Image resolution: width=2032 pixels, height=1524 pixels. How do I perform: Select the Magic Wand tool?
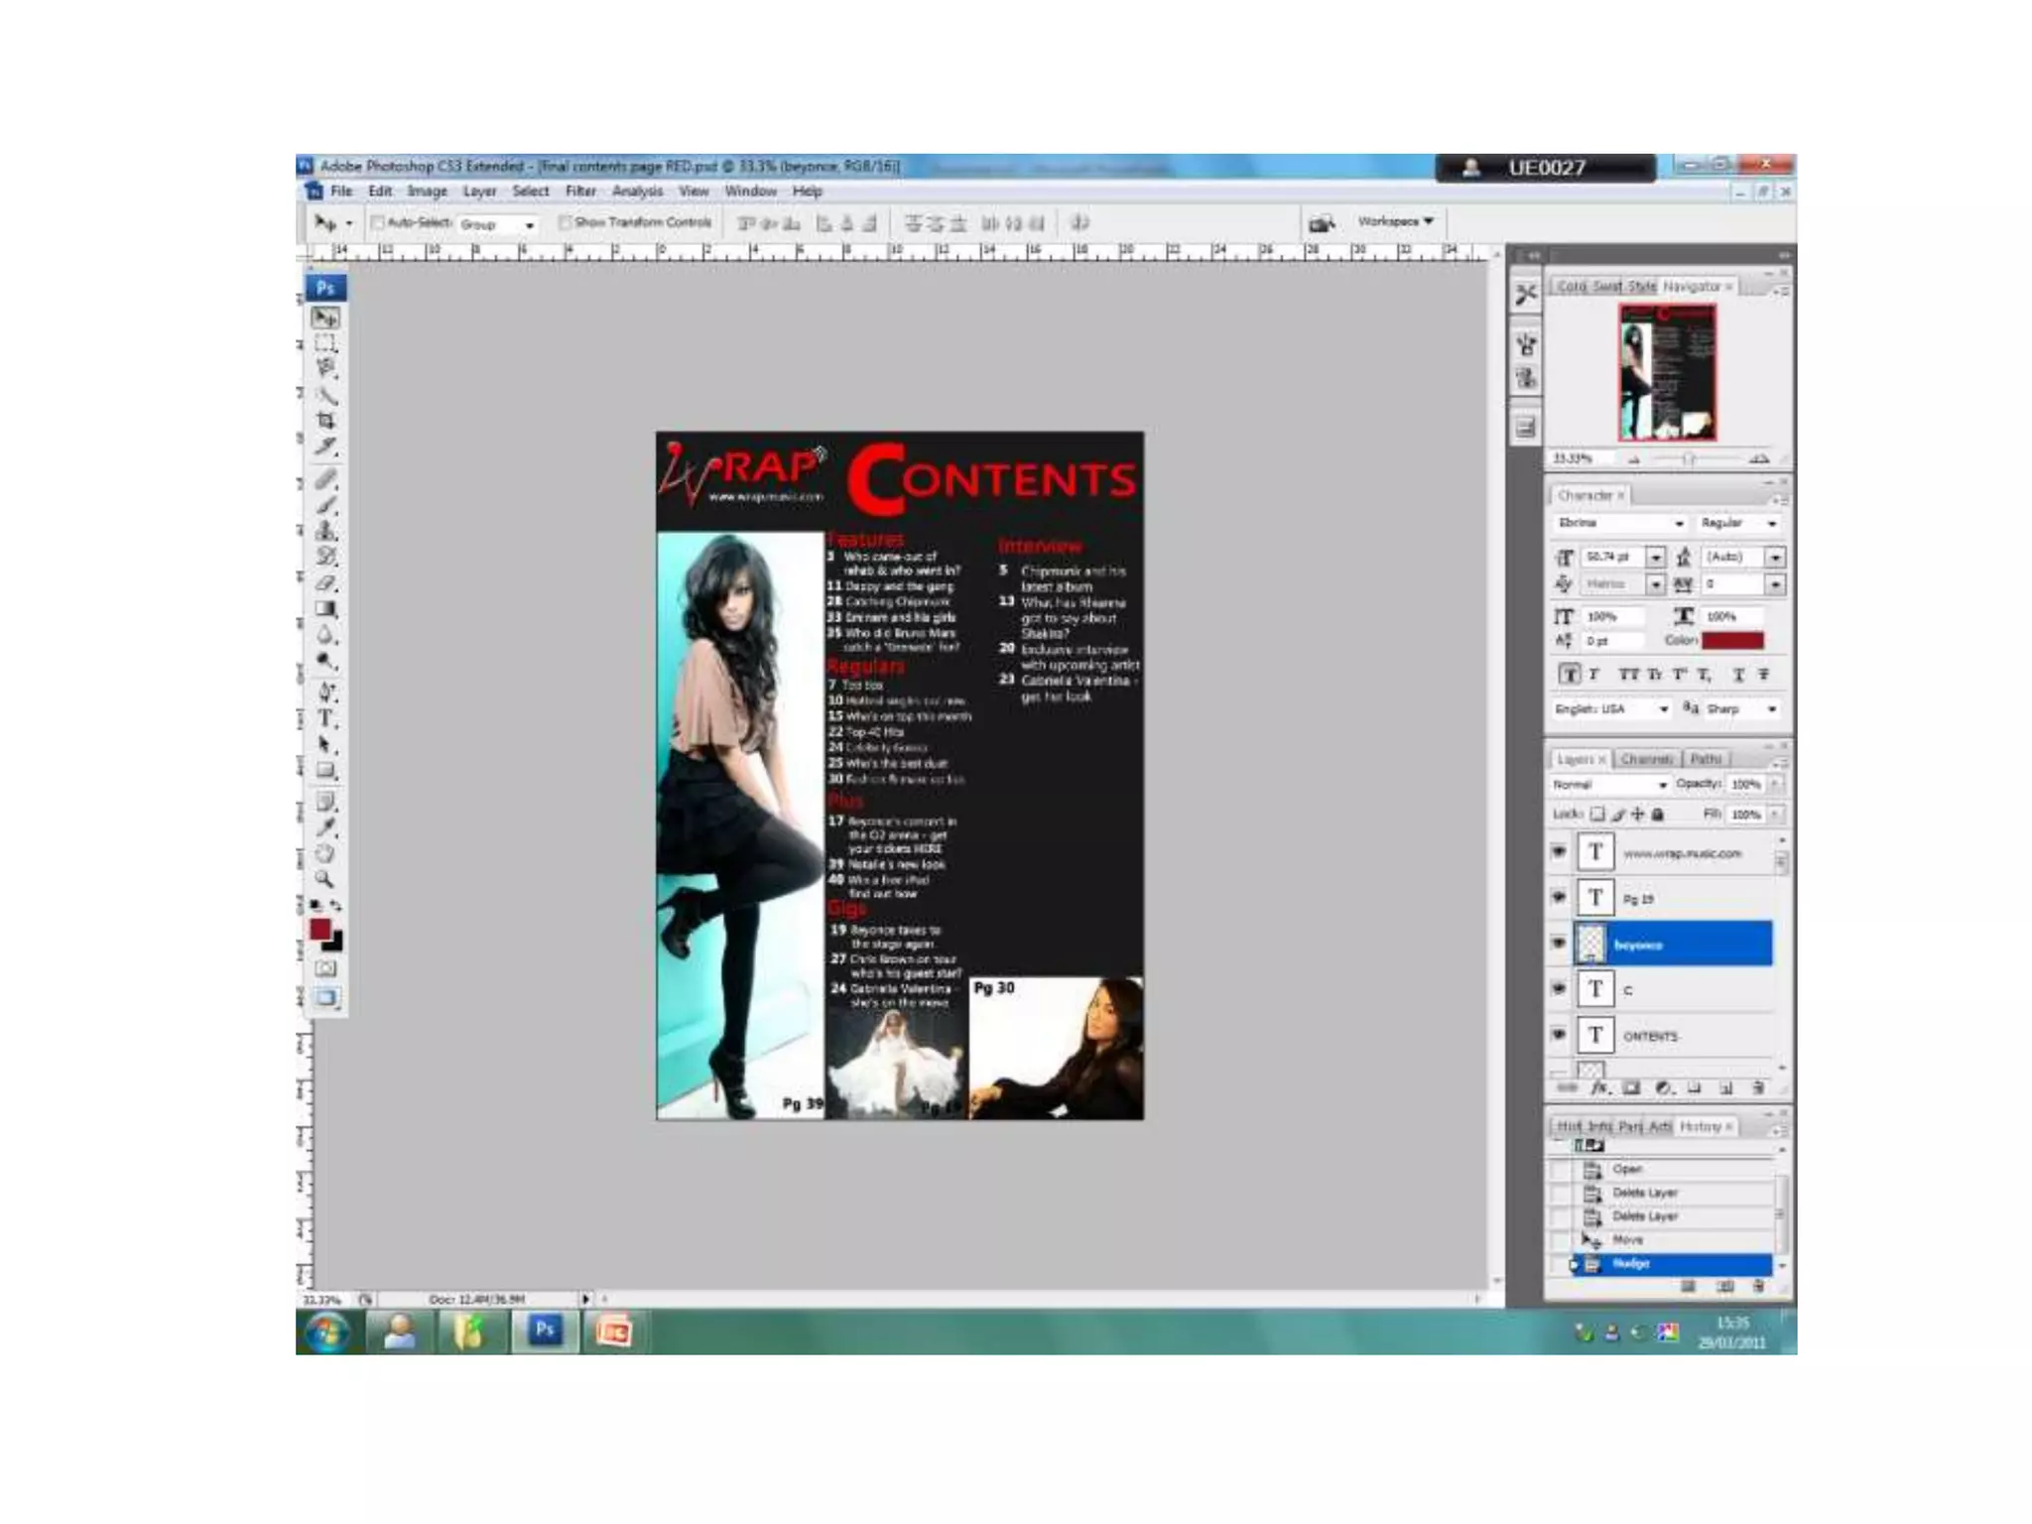pyautogui.click(x=325, y=395)
